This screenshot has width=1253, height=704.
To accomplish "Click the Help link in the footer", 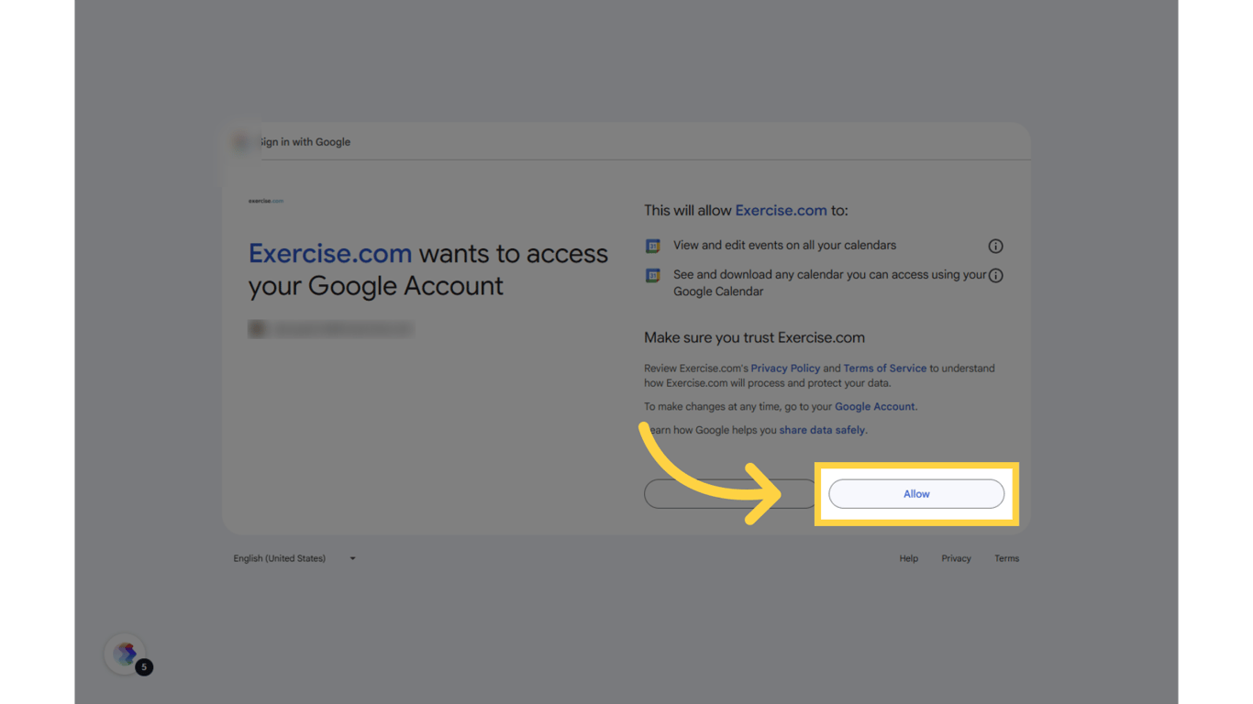I will point(908,558).
